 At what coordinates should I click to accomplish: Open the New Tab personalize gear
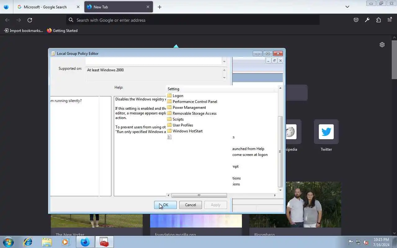click(x=382, y=45)
